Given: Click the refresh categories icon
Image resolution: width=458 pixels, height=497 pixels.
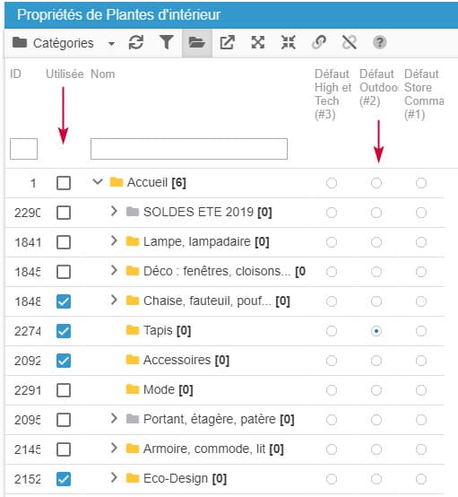Looking at the screenshot, I should pos(136,42).
